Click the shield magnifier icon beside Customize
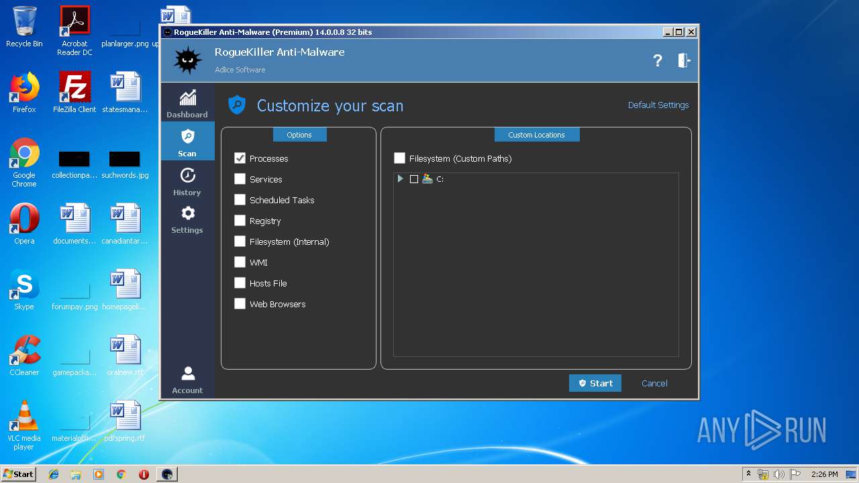This screenshot has width=859, height=483. (237, 105)
